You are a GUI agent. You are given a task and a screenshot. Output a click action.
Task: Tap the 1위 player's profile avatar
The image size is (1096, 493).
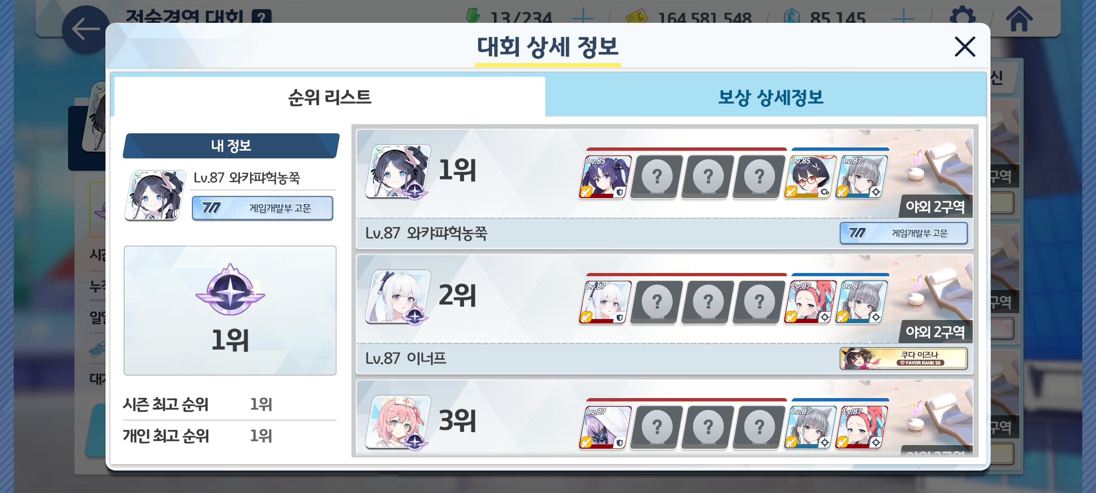pyautogui.click(x=398, y=172)
